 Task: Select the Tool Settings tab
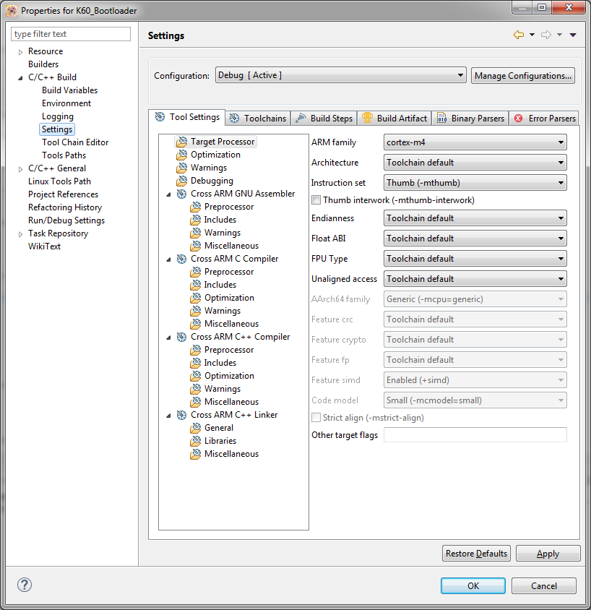point(187,117)
